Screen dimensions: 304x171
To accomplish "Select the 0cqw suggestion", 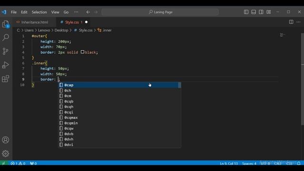I will pyautogui.click(x=120, y=128).
